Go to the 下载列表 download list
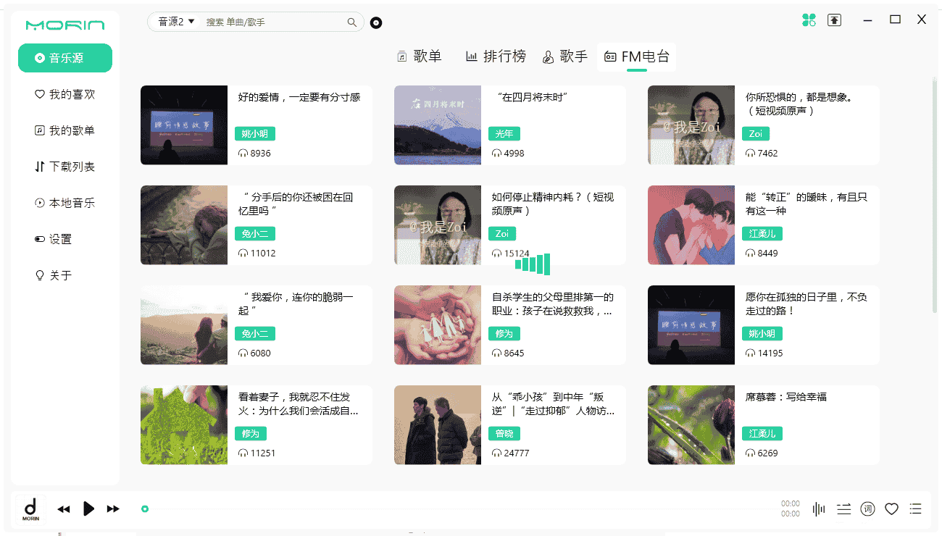942x536 pixels. 65,167
